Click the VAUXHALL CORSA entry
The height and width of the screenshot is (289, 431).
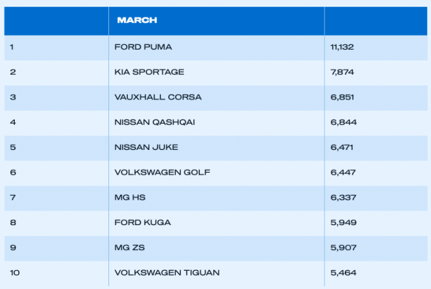158,97
